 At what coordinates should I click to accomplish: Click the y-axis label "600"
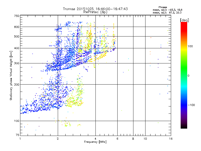(x=17, y=27)
